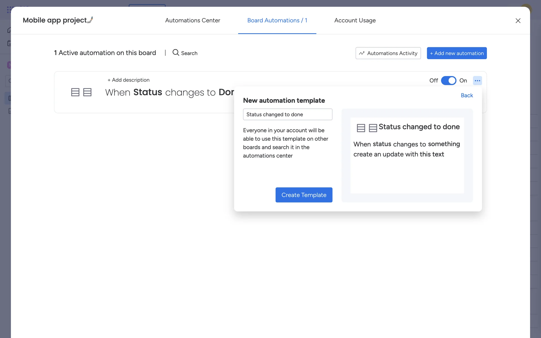The image size is (541, 338).
Task: Click the search magnifier icon
Action: pyautogui.click(x=176, y=53)
